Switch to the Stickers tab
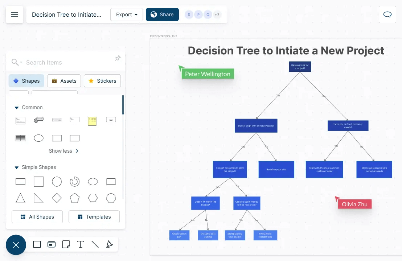Screen dimensions: 402x261 (x=102, y=81)
